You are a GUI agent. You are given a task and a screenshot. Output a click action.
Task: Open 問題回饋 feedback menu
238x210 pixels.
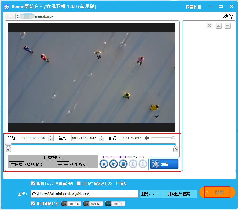click(x=193, y=7)
